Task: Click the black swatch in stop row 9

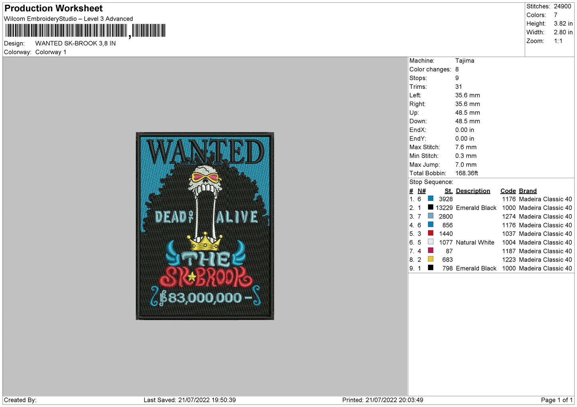Action: [x=430, y=268]
